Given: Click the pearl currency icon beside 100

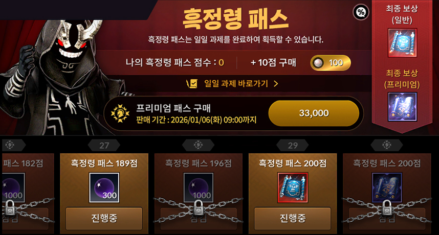Looking at the screenshot, I should tap(318, 63).
